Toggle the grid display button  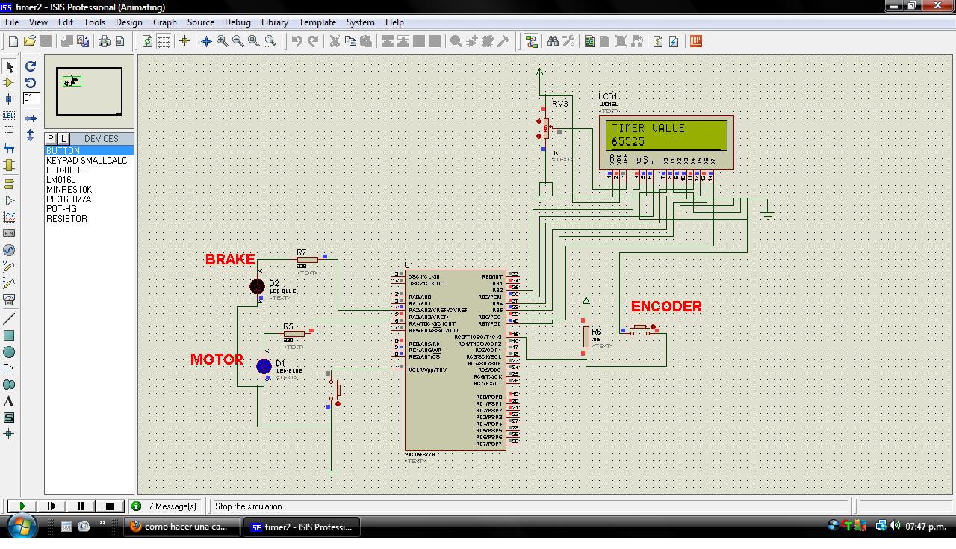tap(164, 41)
